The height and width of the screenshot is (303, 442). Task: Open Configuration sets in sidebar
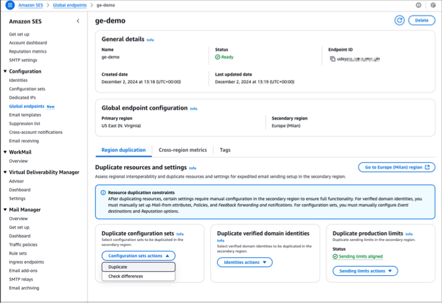tap(27, 89)
